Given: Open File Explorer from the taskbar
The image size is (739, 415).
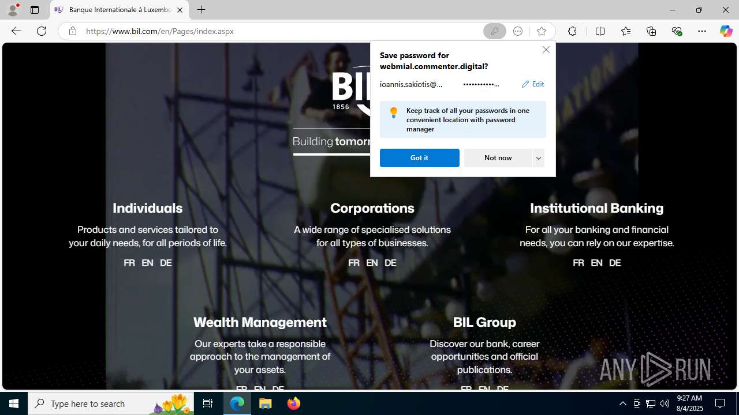Looking at the screenshot, I should point(266,403).
